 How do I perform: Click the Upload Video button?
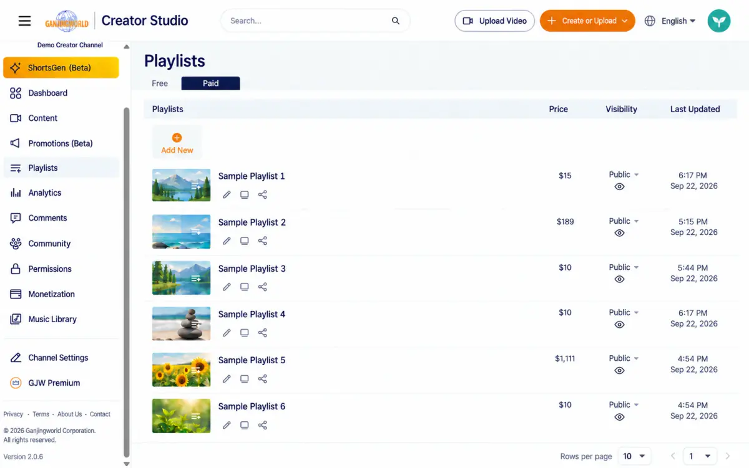pos(494,21)
